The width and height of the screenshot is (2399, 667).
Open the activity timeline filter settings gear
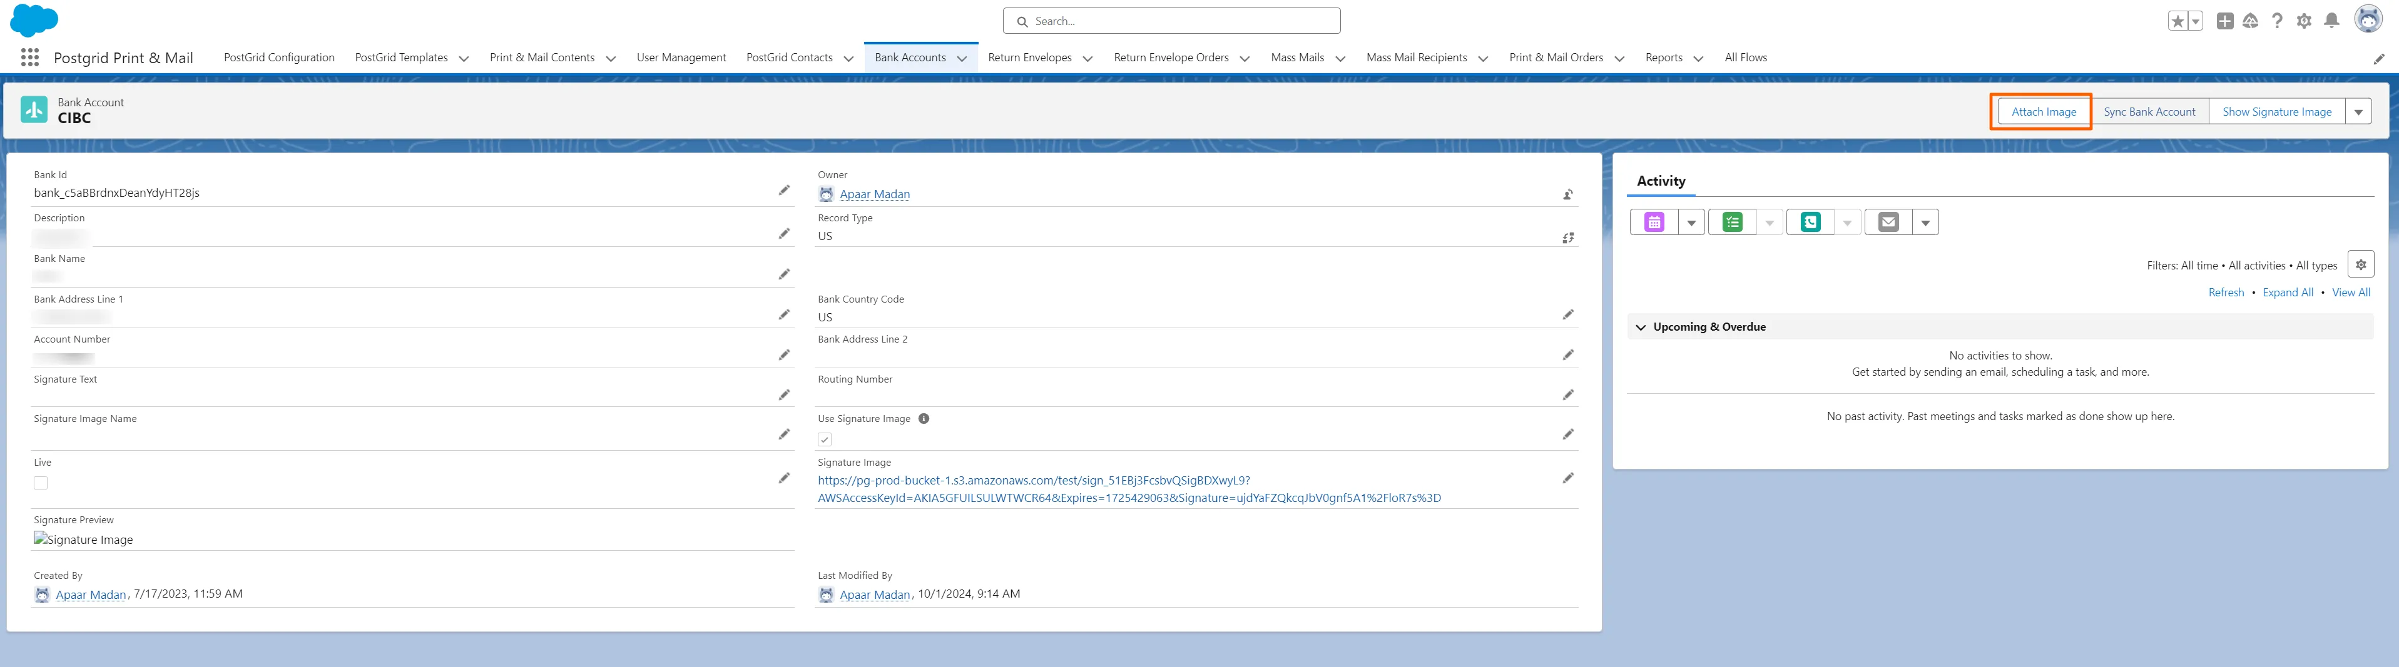pyautogui.click(x=2360, y=265)
